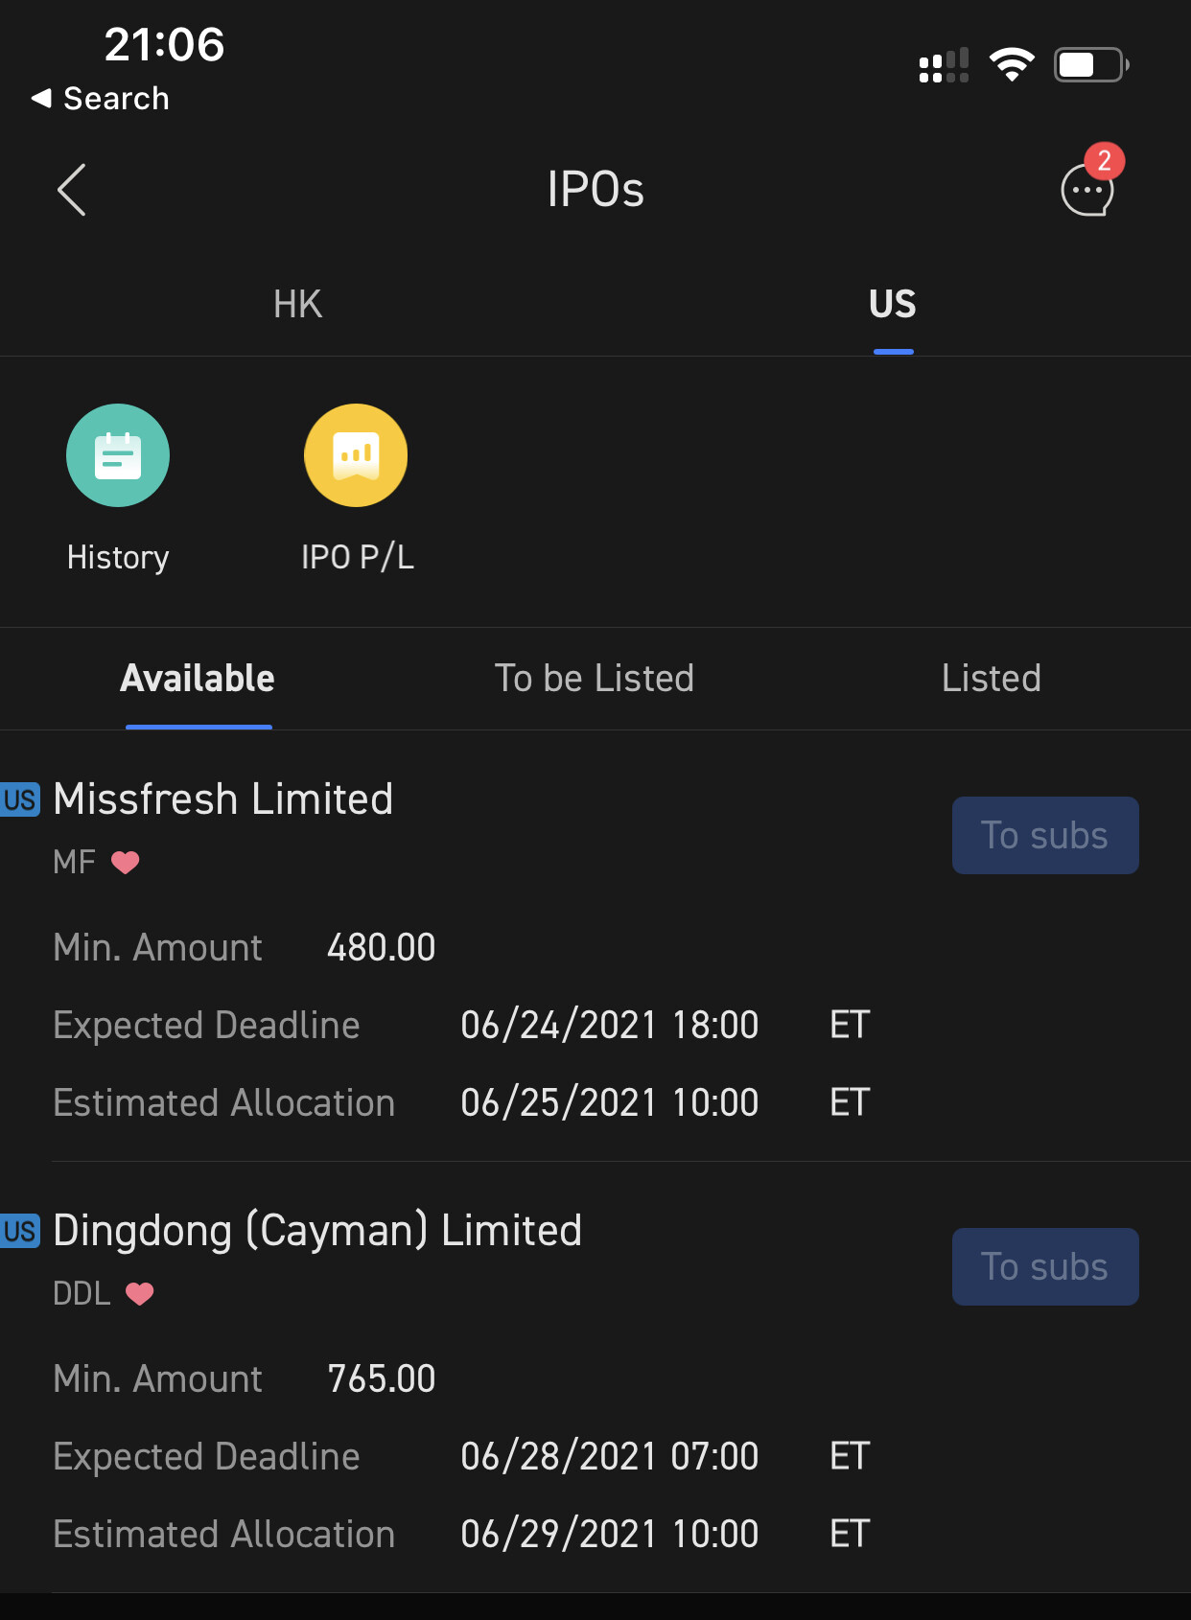The height and width of the screenshot is (1620, 1191).
Task: Select the US market tab
Action: coord(892,305)
